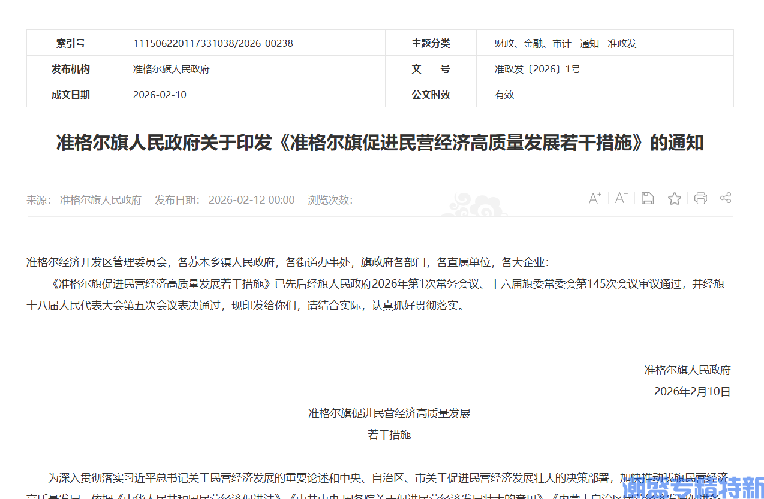Click the A+ icon to enlarge text
The height and width of the screenshot is (499, 764).
594,198
